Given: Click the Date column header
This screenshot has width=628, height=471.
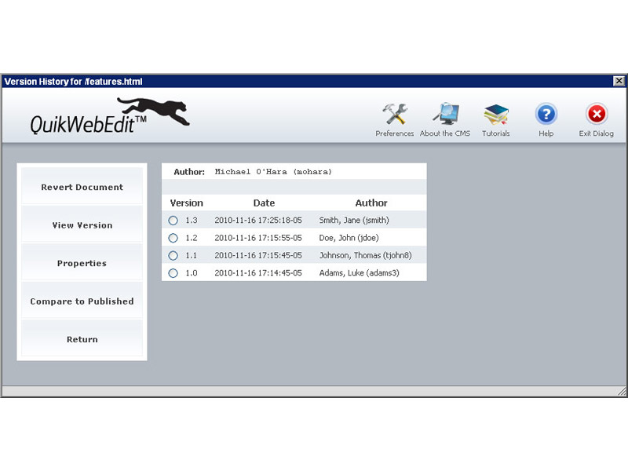Looking at the screenshot, I should click(x=264, y=203).
